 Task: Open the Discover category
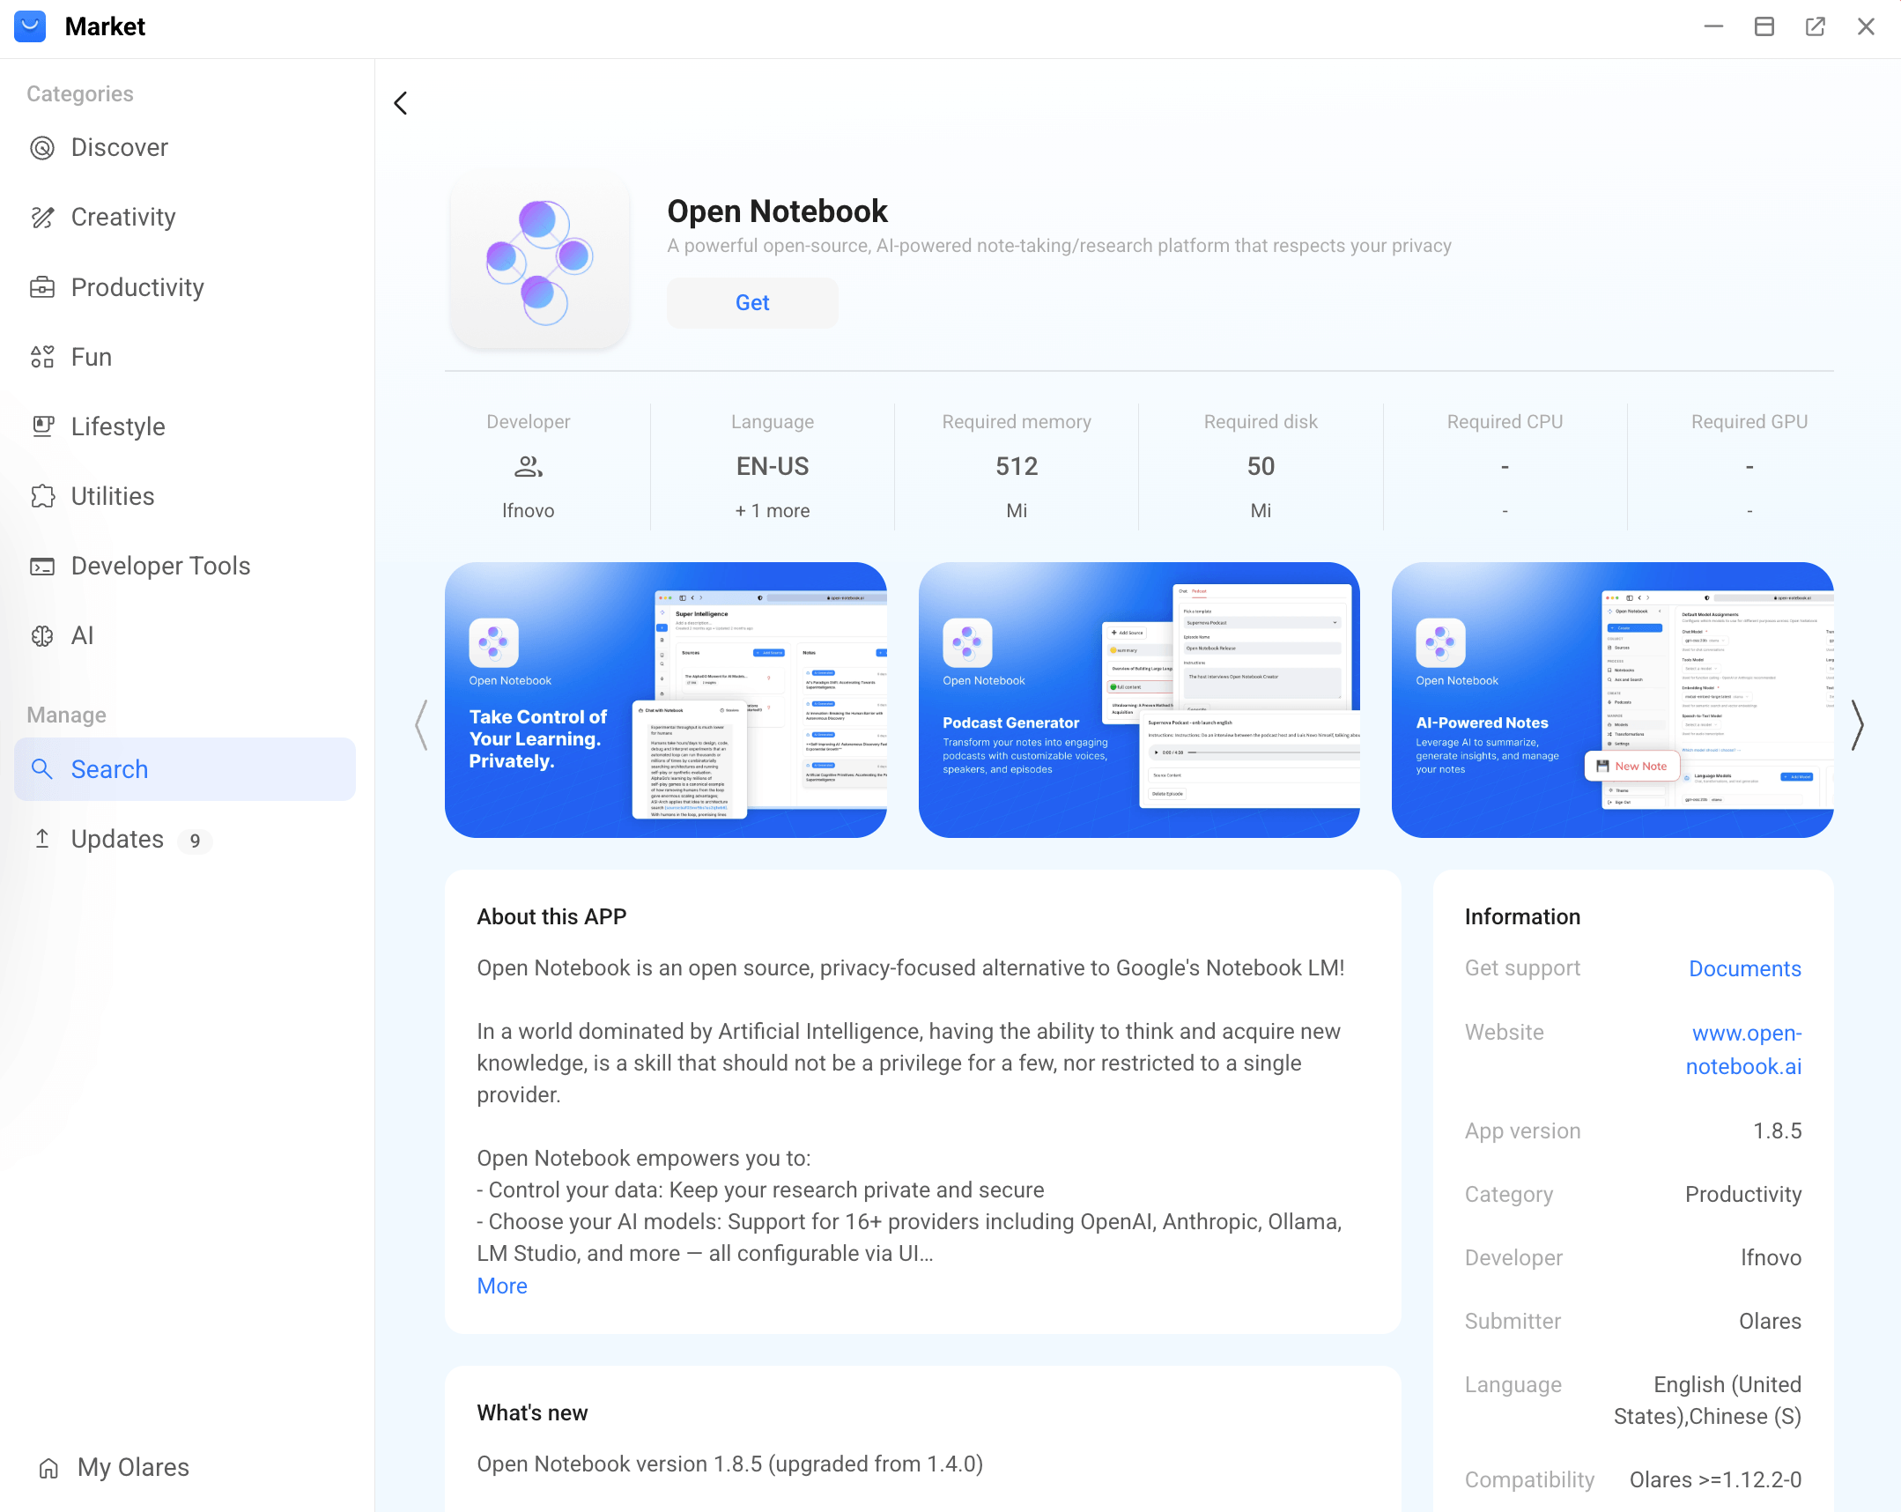pos(185,147)
